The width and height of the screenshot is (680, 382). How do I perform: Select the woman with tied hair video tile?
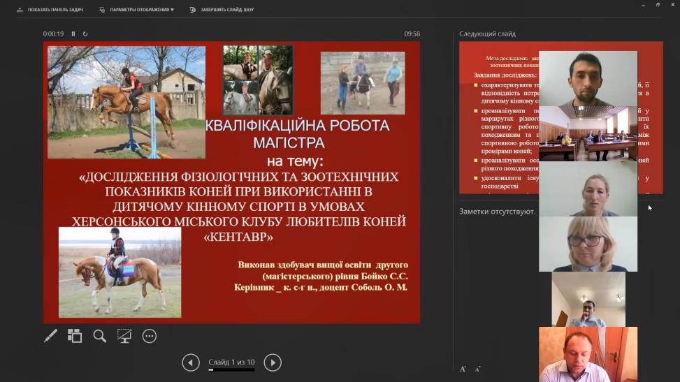(588, 189)
